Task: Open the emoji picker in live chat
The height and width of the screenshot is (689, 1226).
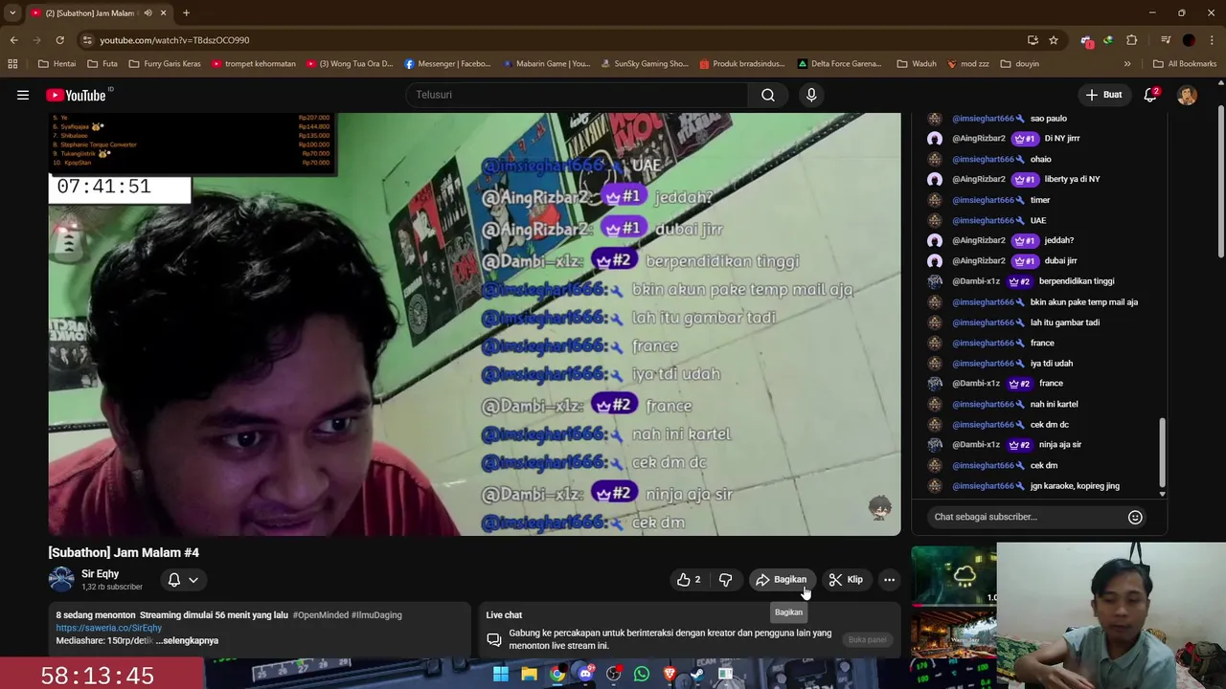Action: [x=1135, y=517]
